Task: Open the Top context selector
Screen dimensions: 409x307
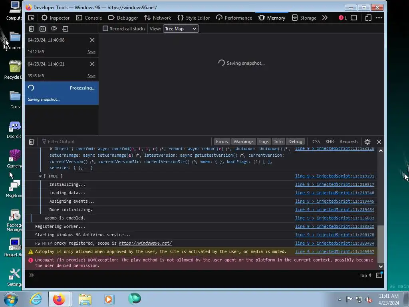Action: (x=365, y=275)
